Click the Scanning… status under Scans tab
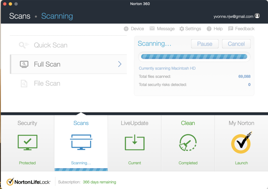This screenshot has width=268, height=189. click(x=81, y=163)
